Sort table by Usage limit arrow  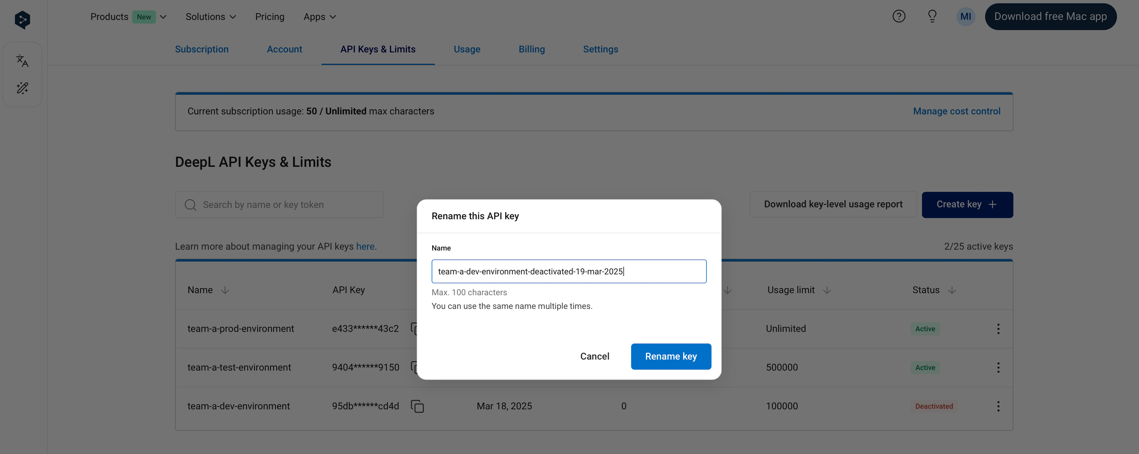click(827, 290)
